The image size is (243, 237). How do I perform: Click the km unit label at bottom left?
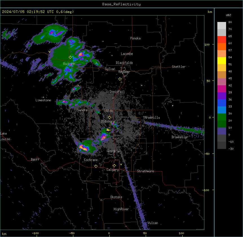4,234
